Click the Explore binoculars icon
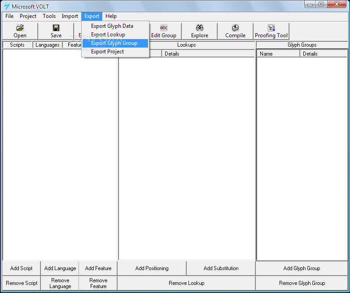350x293 pixels. click(200, 28)
